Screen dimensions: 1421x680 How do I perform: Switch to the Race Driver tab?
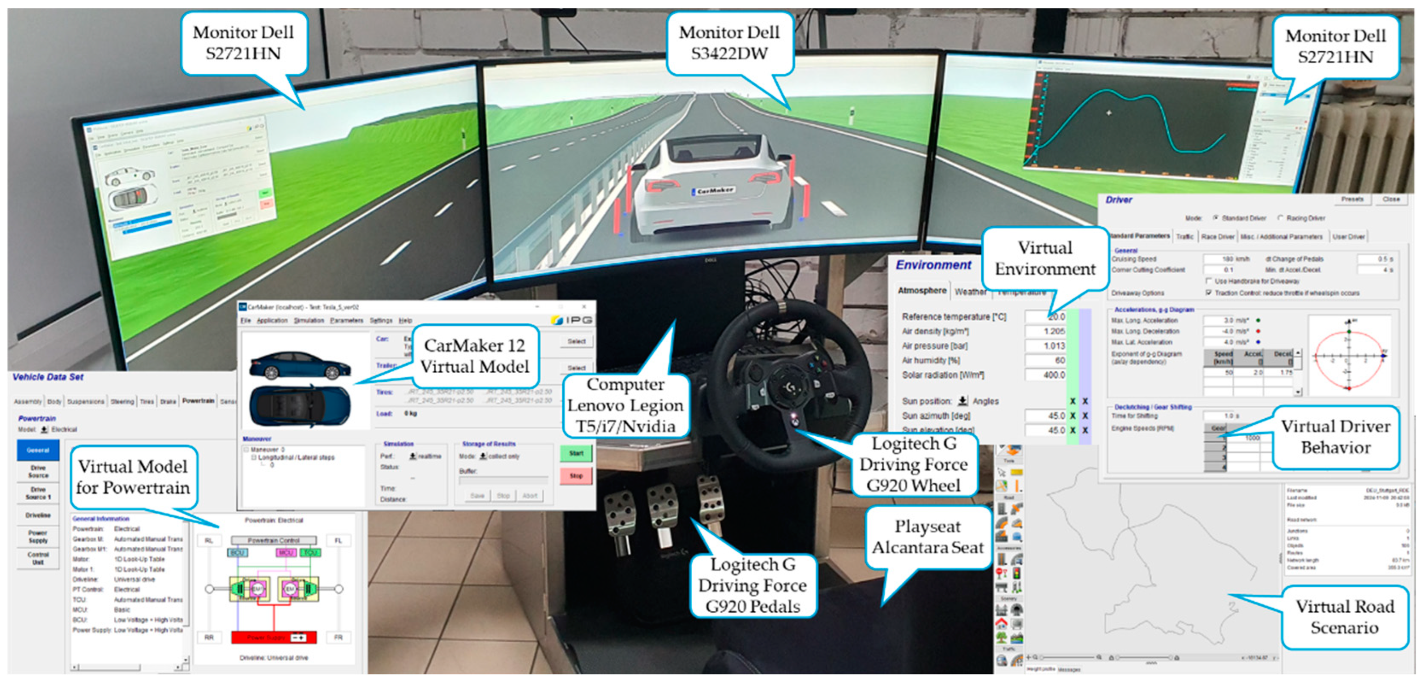pos(1217,237)
